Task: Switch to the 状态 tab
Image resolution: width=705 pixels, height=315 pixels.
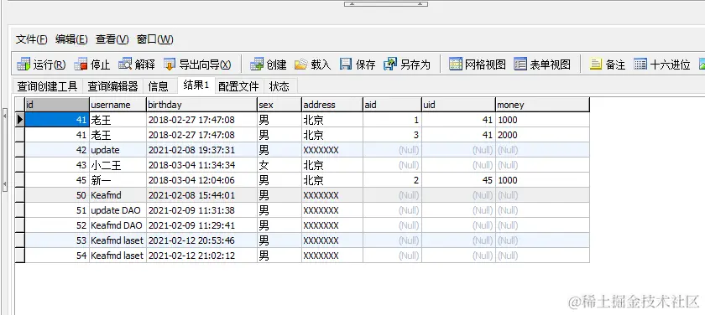Action: coord(279,86)
